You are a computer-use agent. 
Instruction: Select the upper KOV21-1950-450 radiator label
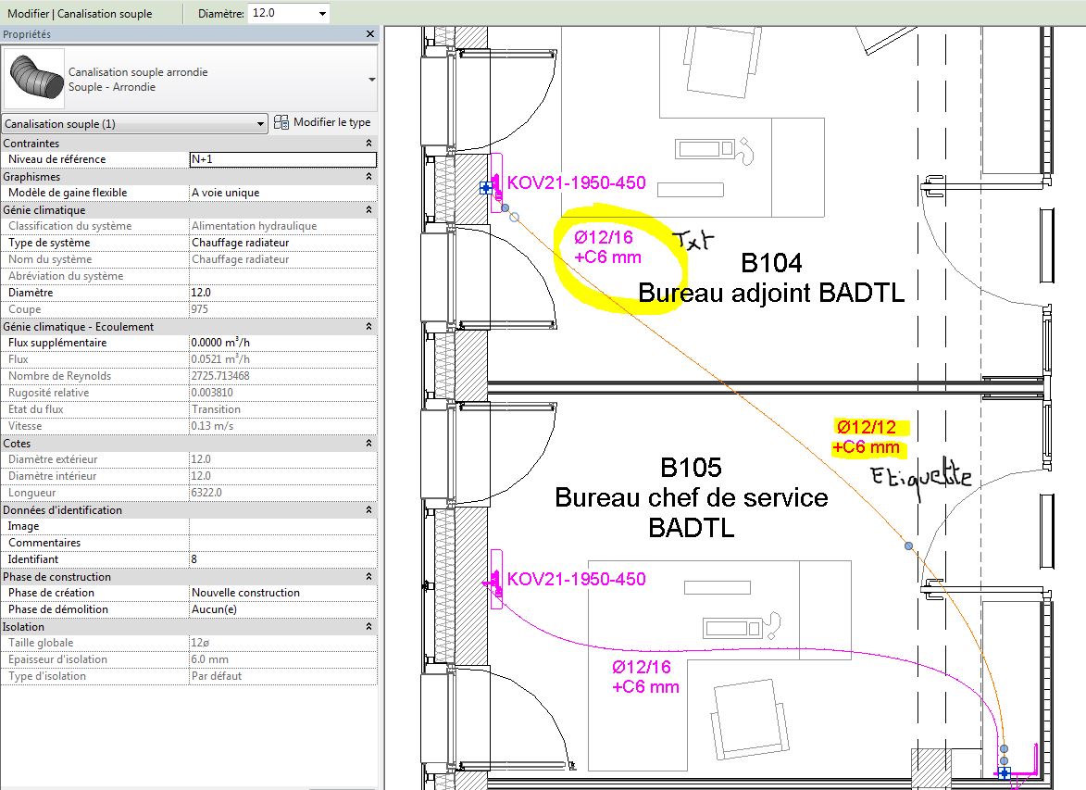tap(576, 183)
